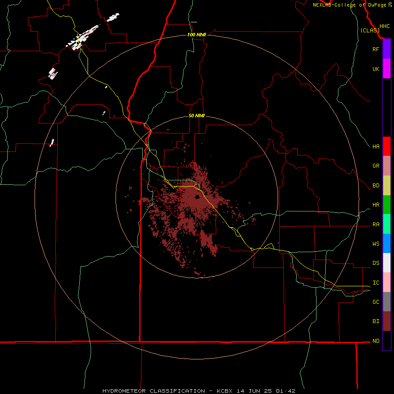
Task: Click the HR green legend color swatch
Action: pyautogui.click(x=387, y=205)
